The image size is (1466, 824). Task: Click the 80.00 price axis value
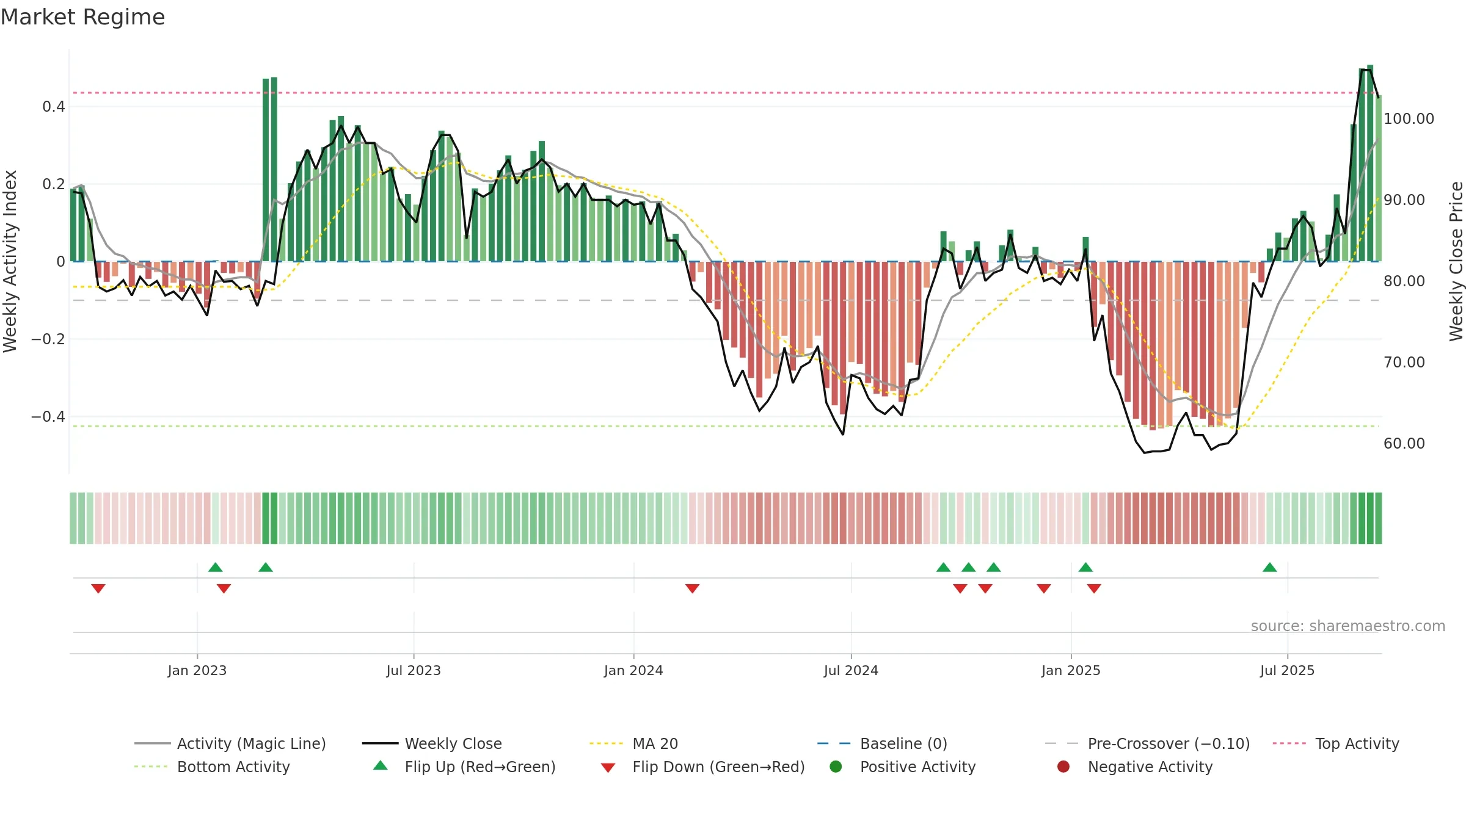tap(1404, 281)
